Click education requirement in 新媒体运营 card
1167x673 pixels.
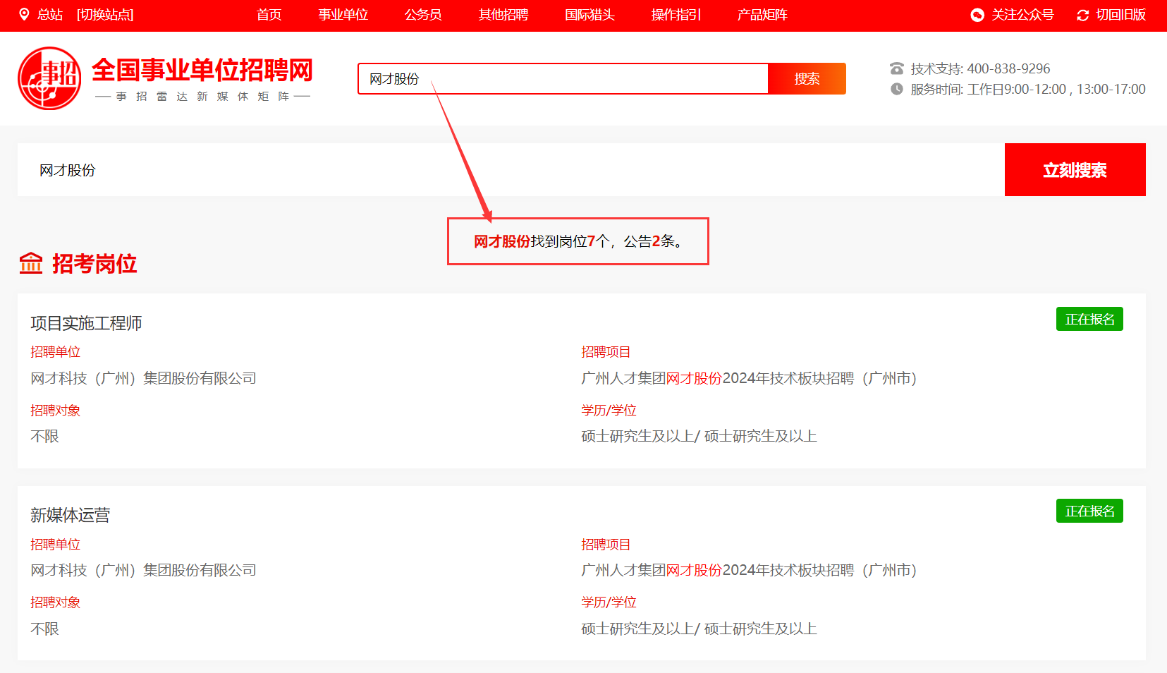[x=699, y=629]
